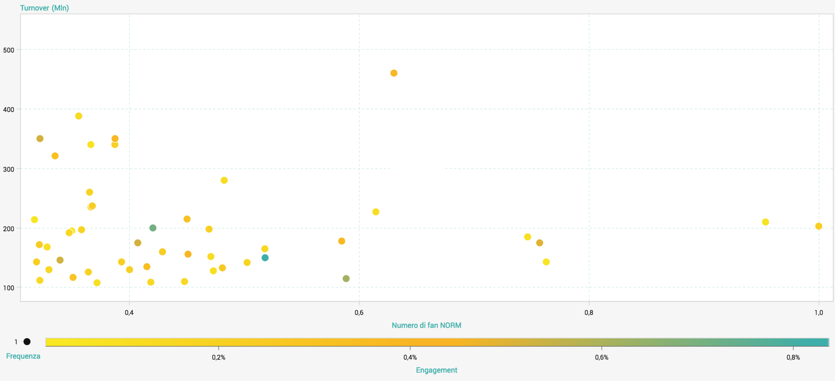Select the orange point near turnover 320
The image size is (835, 381).
pos(55,156)
